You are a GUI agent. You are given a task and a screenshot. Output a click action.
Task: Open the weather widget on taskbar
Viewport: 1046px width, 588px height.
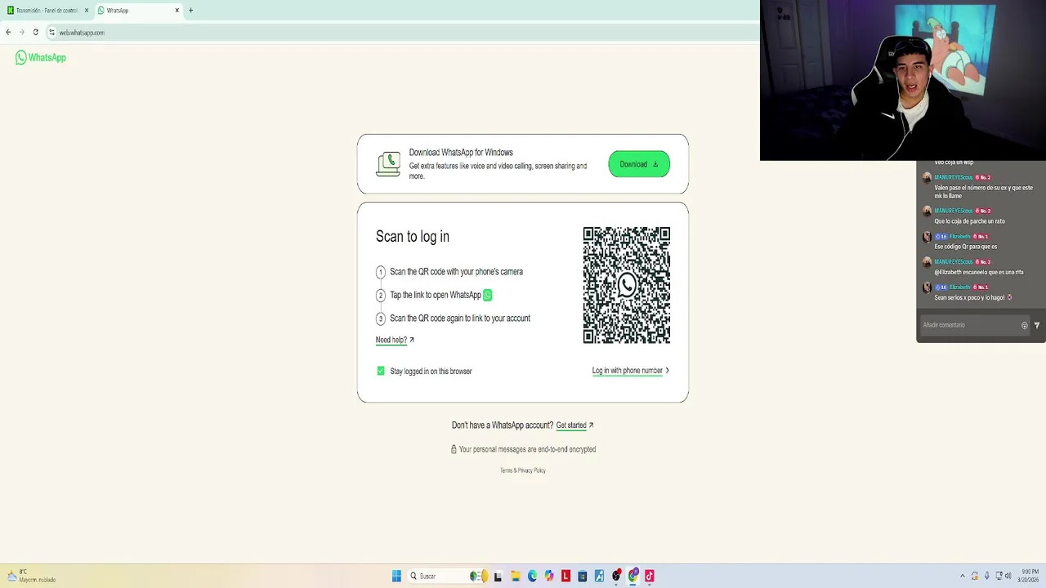point(31,576)
